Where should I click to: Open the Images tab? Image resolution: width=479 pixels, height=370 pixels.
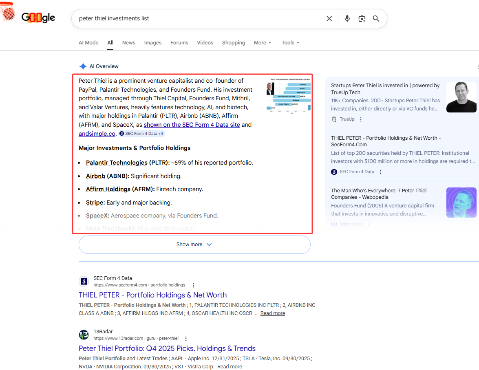[153, 43]
